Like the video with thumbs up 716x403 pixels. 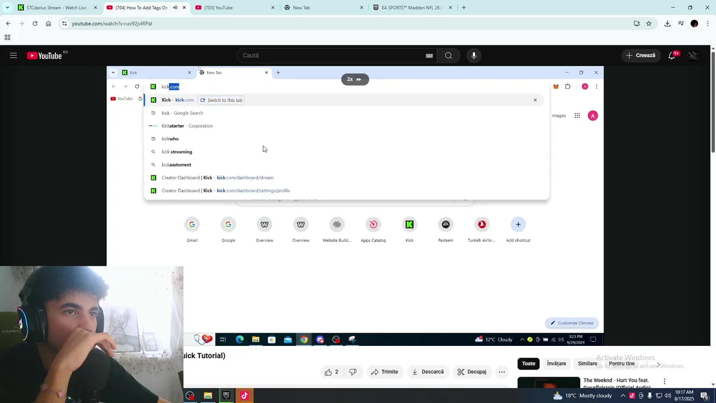tap(332, 372)
